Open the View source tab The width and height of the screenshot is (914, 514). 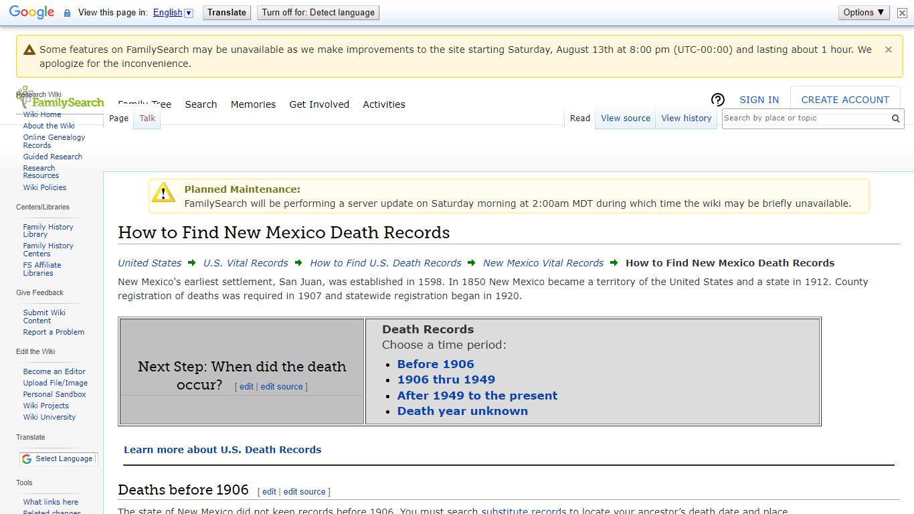click(626, 118)
